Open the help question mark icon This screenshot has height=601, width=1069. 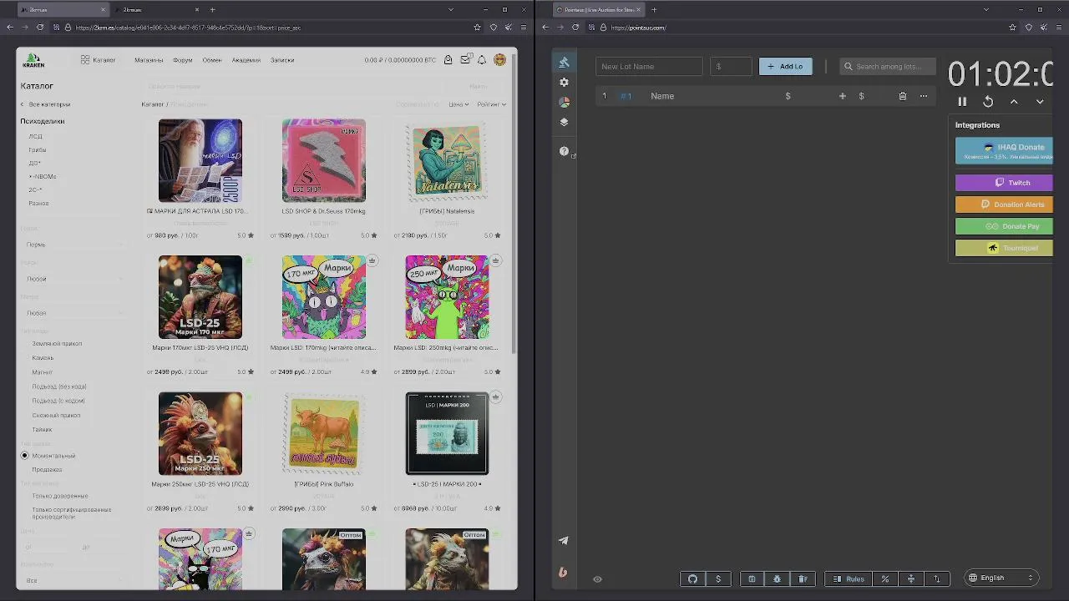[x=564, y=151]
